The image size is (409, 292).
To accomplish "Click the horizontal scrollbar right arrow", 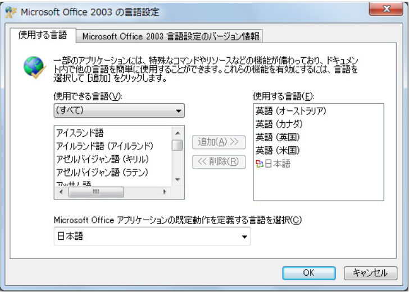I will coord(165,192).
